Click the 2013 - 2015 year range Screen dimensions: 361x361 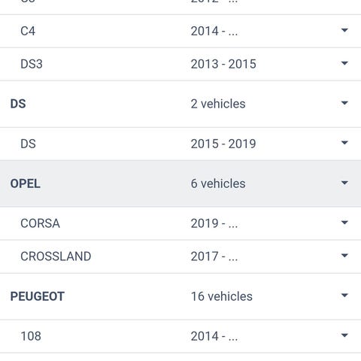coord(223,64)
